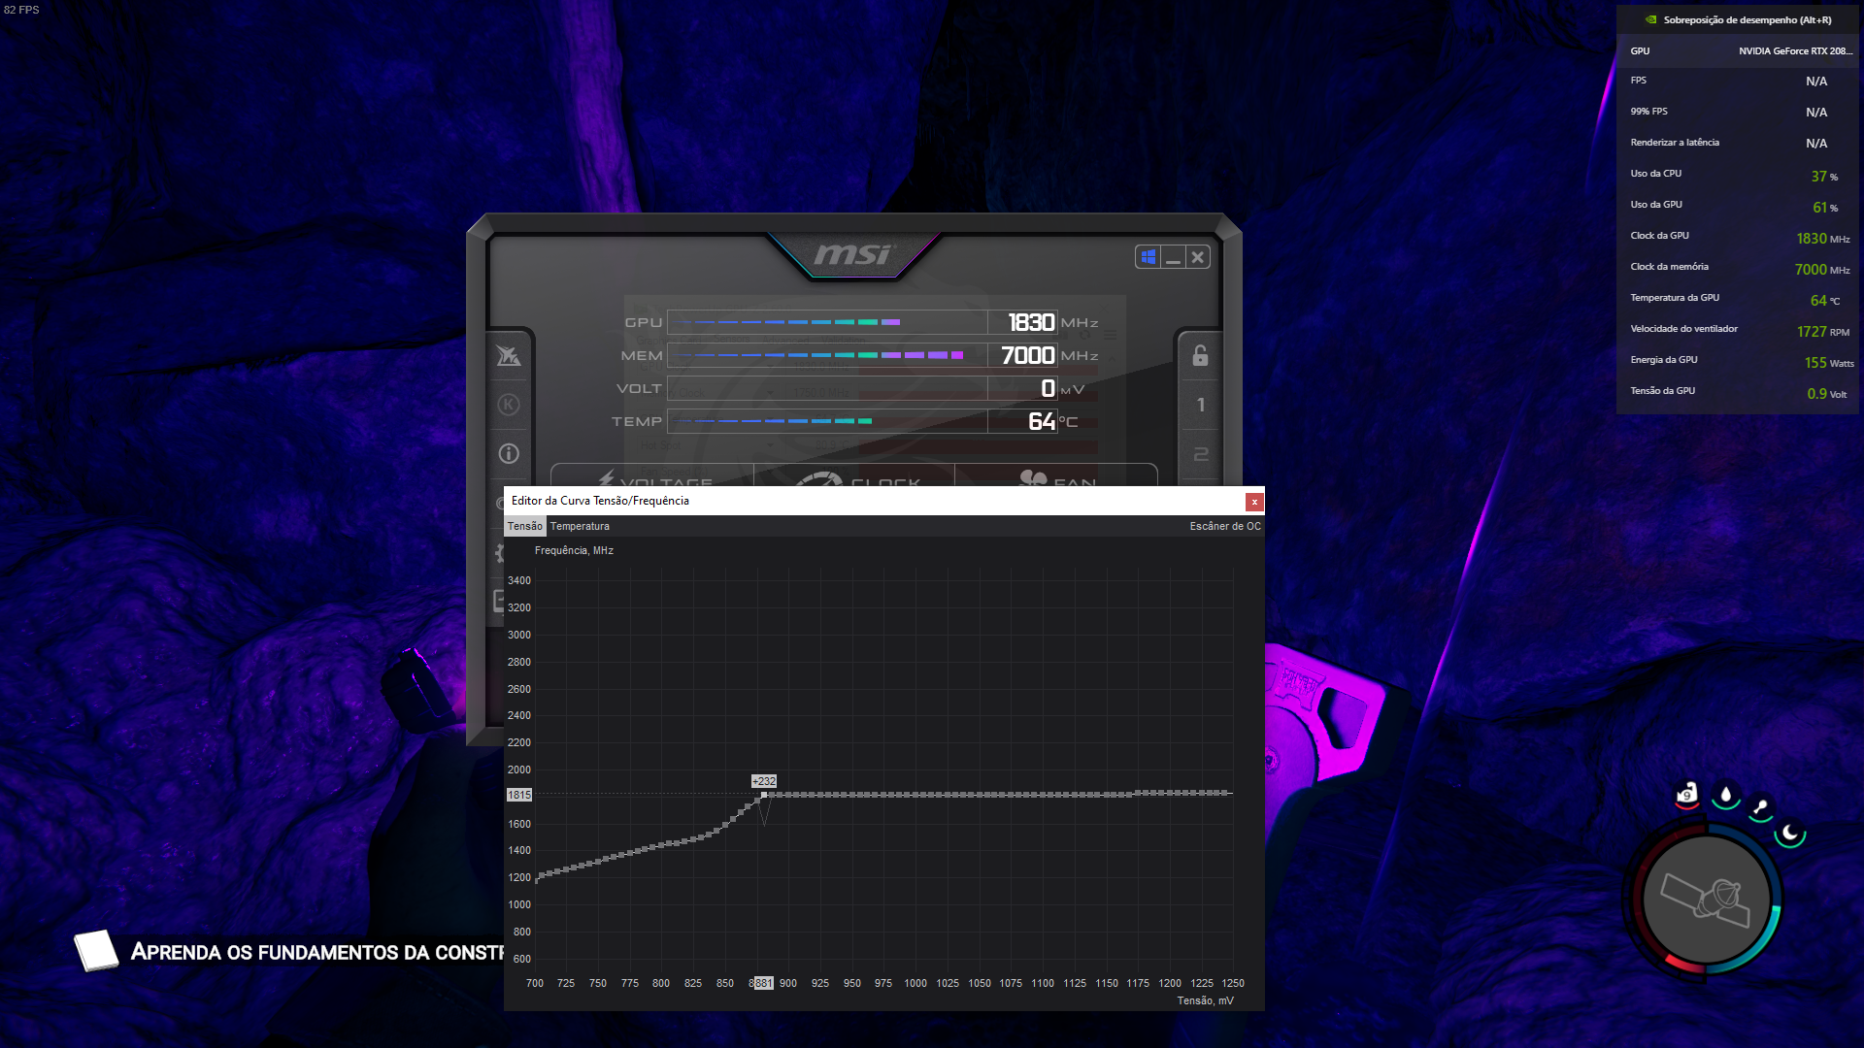Close the Editor da Curva Tensão/Frequência window
This screenshot has height=1048, width=1864.
tap(1254, 502)
